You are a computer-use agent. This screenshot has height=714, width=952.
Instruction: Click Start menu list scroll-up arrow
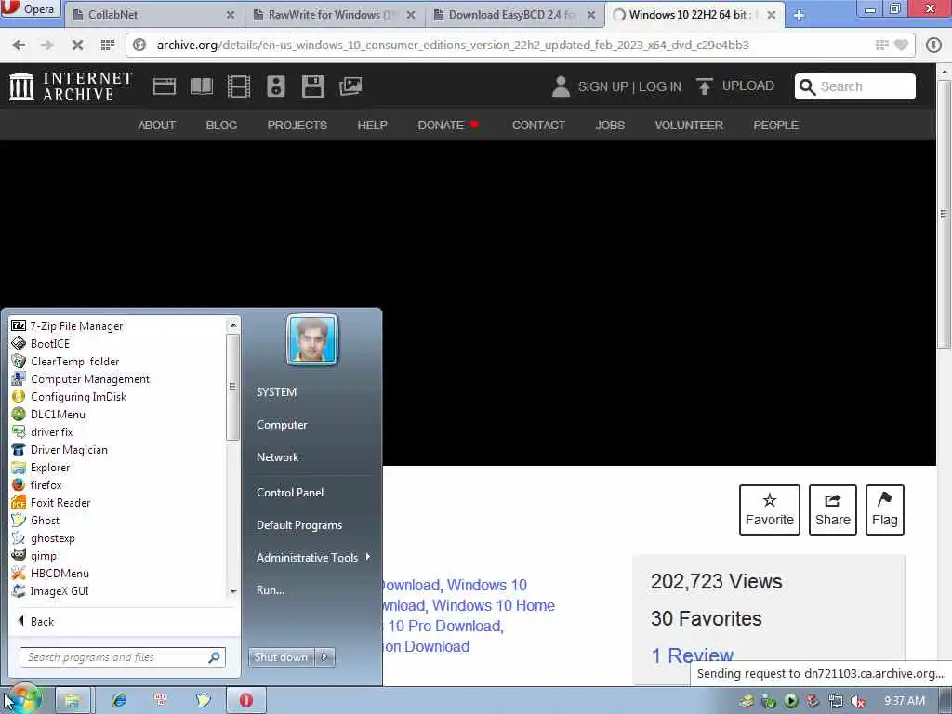[x=233, y=325]
